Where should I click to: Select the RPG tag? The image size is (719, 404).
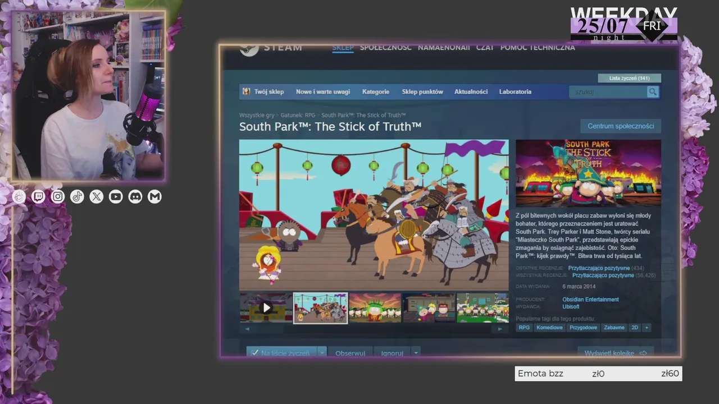(x=524, y=328)
